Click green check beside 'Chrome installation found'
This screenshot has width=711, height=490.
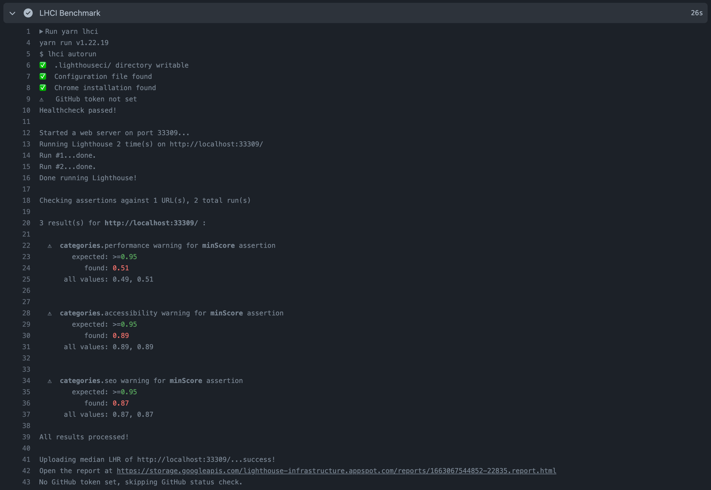coord(43,88)
